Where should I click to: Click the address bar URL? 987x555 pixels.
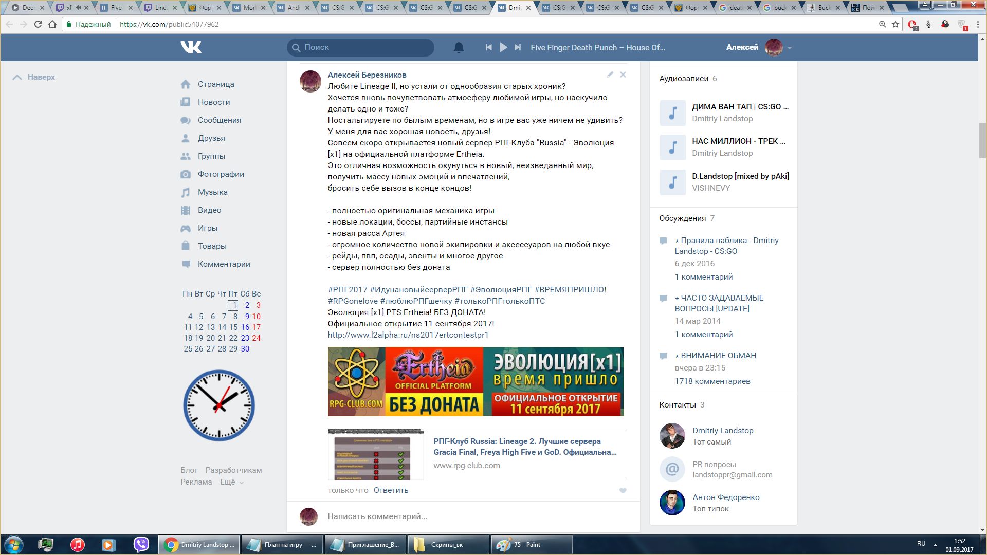(169, 24)
